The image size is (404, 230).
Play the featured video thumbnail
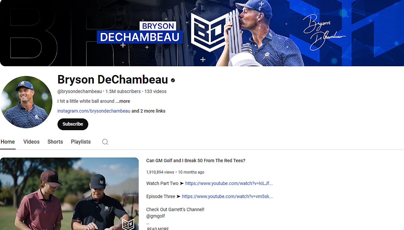point(69,194)
